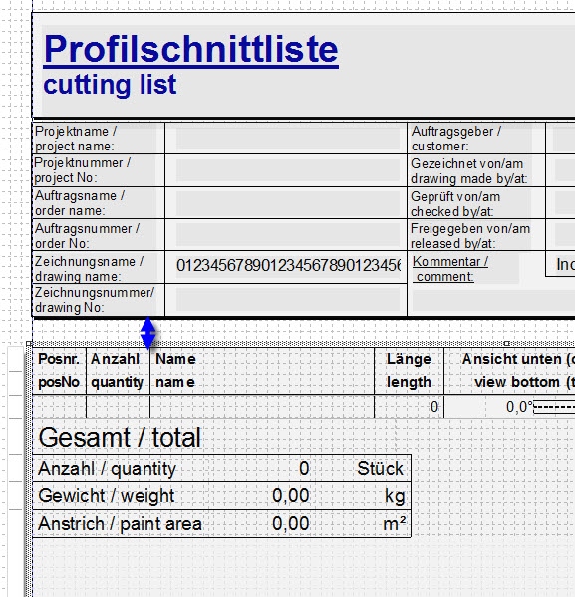Select the Auftragsgeber / customer label
The image size is (575, 597).
455,139
